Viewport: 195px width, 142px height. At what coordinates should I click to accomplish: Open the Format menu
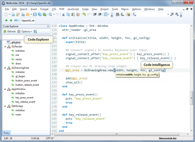44,9
